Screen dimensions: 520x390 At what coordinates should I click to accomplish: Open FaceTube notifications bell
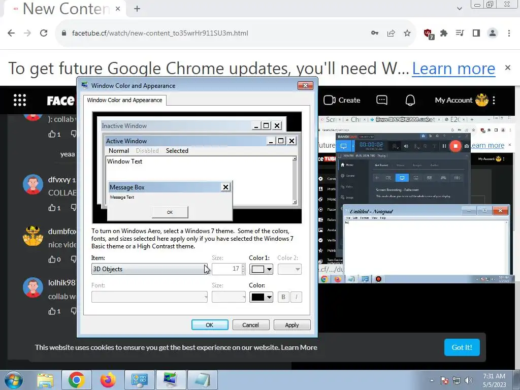410,100
